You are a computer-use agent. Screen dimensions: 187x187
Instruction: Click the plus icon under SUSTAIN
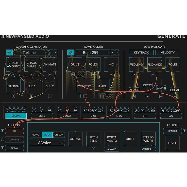click(161, 96)
